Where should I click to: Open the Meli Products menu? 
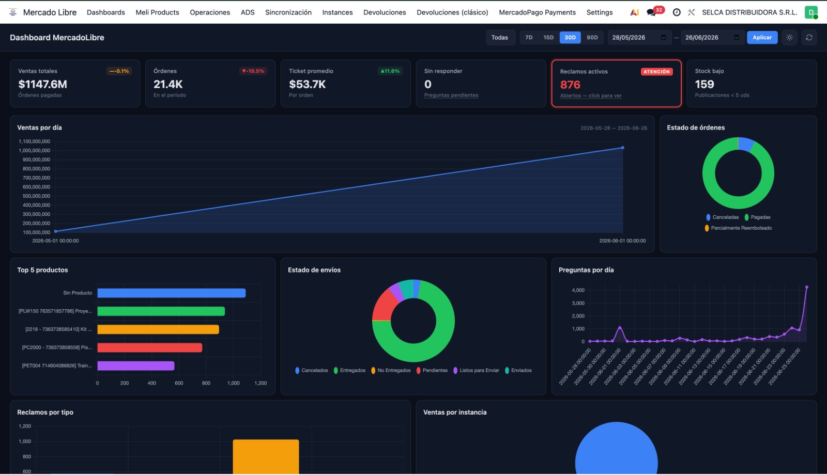(x=157, y=12)
